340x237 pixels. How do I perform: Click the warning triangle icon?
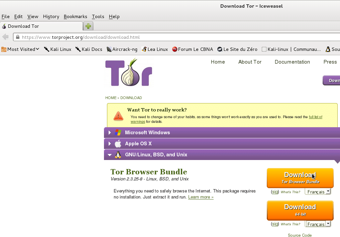(118, 116)
